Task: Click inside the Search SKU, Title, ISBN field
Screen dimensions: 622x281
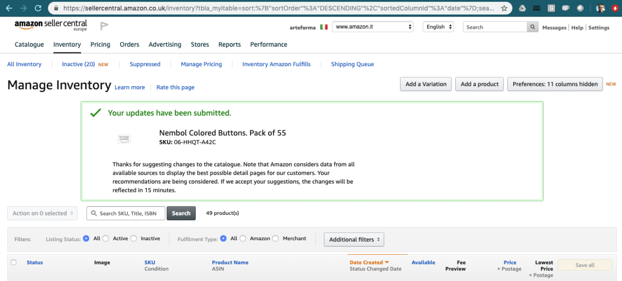Action: tap(125, 213)
